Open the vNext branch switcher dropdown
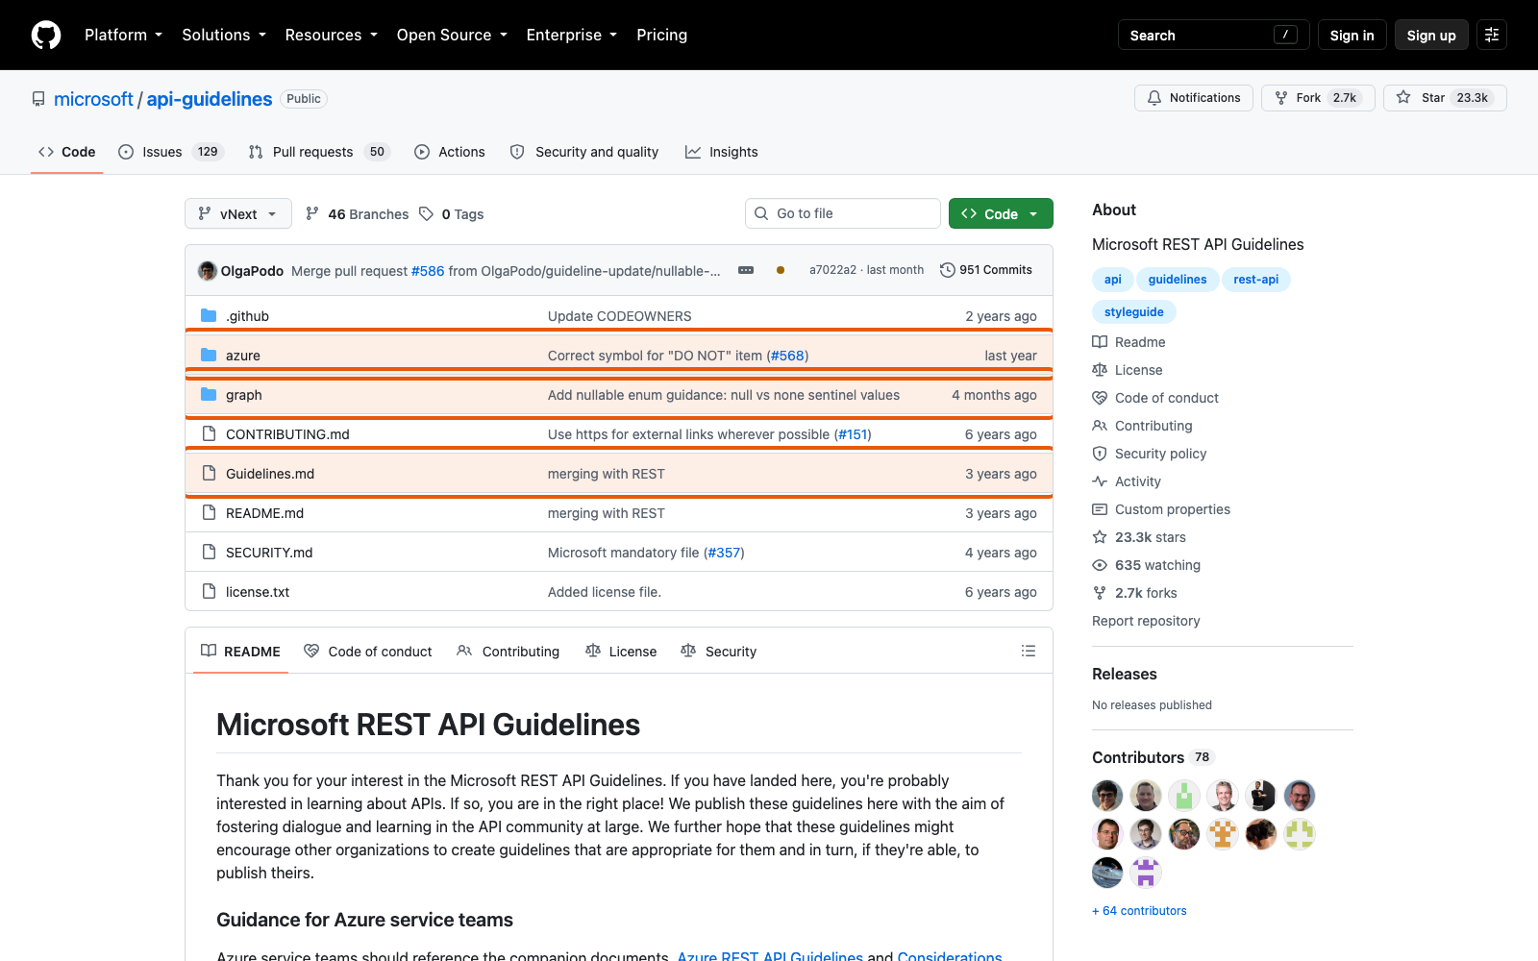 coord(238,213)
